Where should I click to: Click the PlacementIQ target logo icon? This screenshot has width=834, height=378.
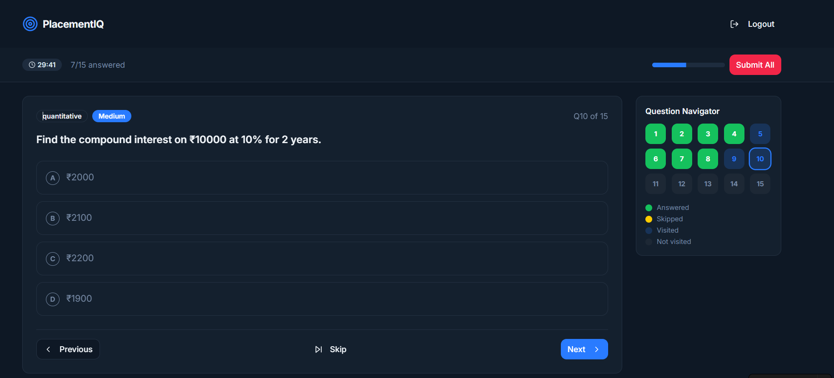(30, 24)
